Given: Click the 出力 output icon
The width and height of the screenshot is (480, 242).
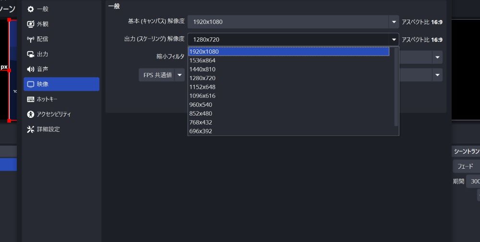Looking at the screenshot, I should (x=31, y=54).
